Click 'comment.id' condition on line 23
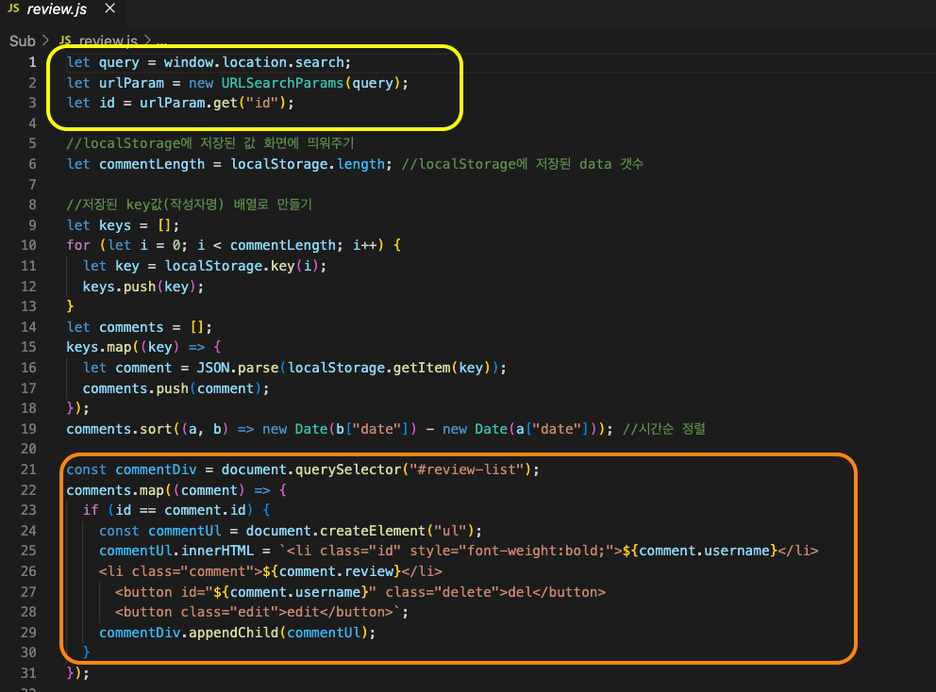Image resolution: width=936 pixels, height=692 pixels. (x=206, y=510)
